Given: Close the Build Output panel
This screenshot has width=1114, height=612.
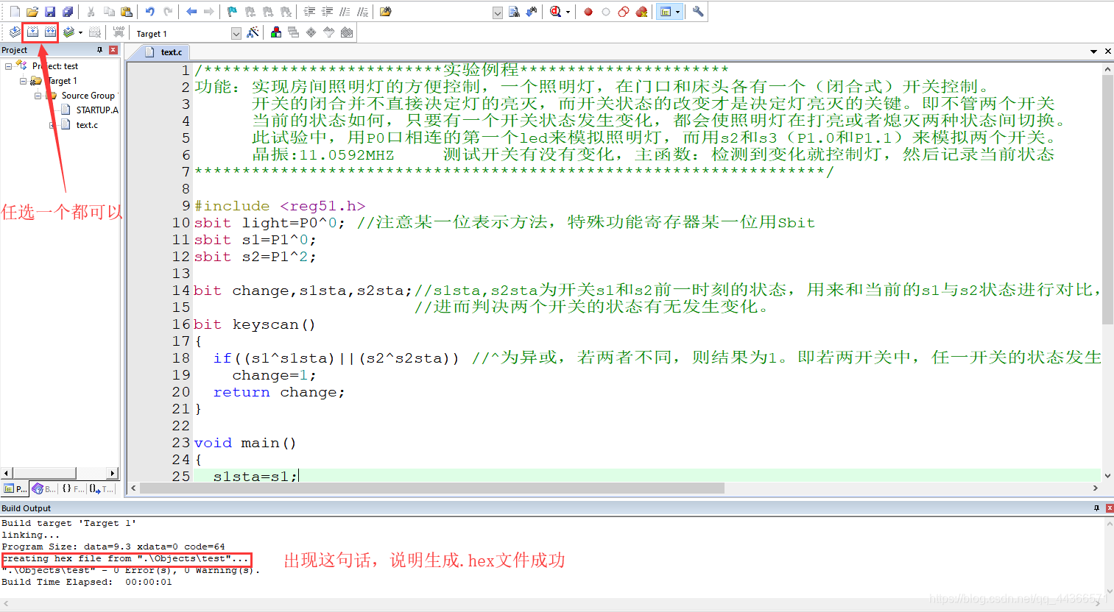Looking at the screenshot, I should [x=1110, y=508].
